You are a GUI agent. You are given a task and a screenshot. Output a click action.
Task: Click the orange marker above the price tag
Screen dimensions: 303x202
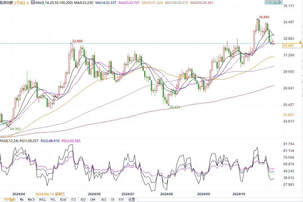[x=300, y=42]
